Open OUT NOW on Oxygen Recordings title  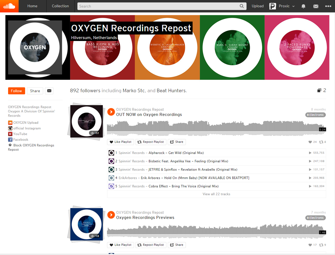coord(149,115)
